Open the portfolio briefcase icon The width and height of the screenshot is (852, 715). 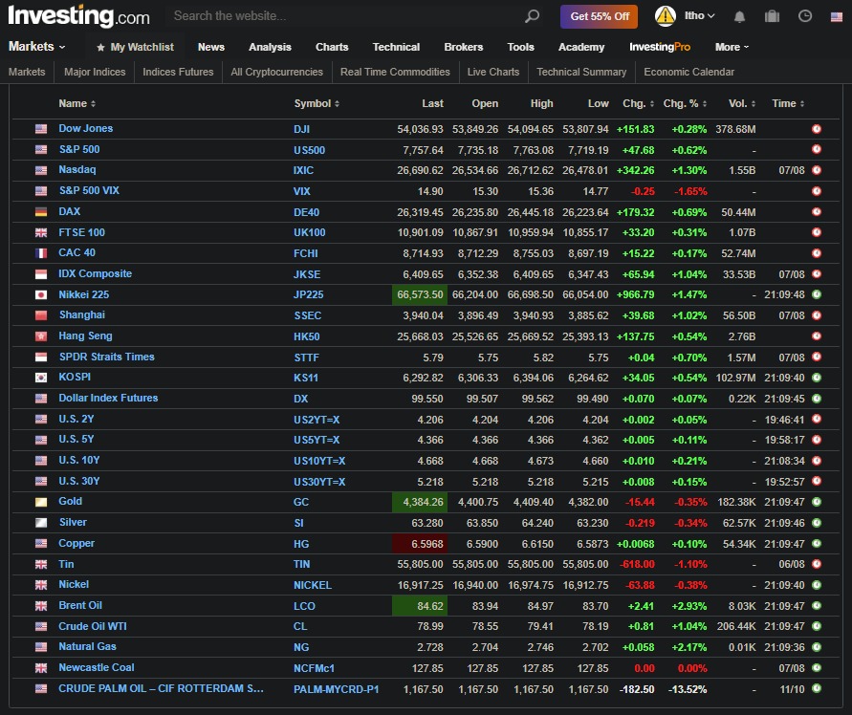click(x=772, y=16)
